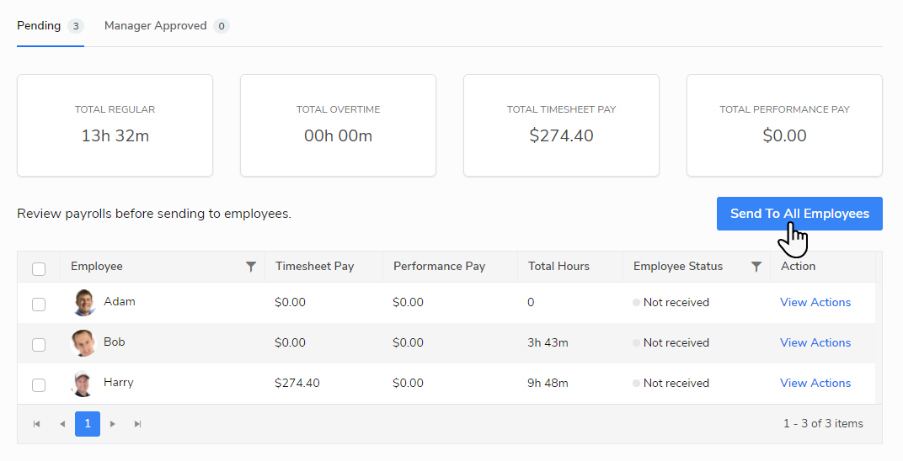Go to the first page arrow
Viewport: 903px width, 461px height.
coord(36,424)
